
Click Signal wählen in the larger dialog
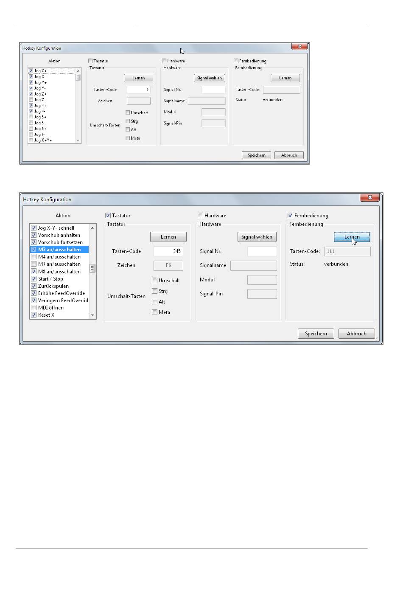pyautogui.click(x=257, y=237)
